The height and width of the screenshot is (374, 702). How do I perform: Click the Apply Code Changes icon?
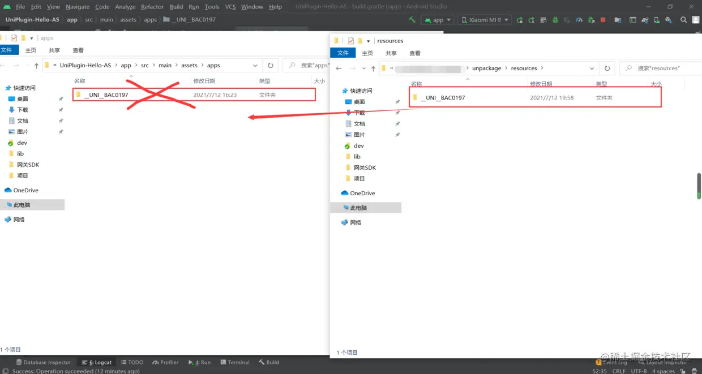543,20
